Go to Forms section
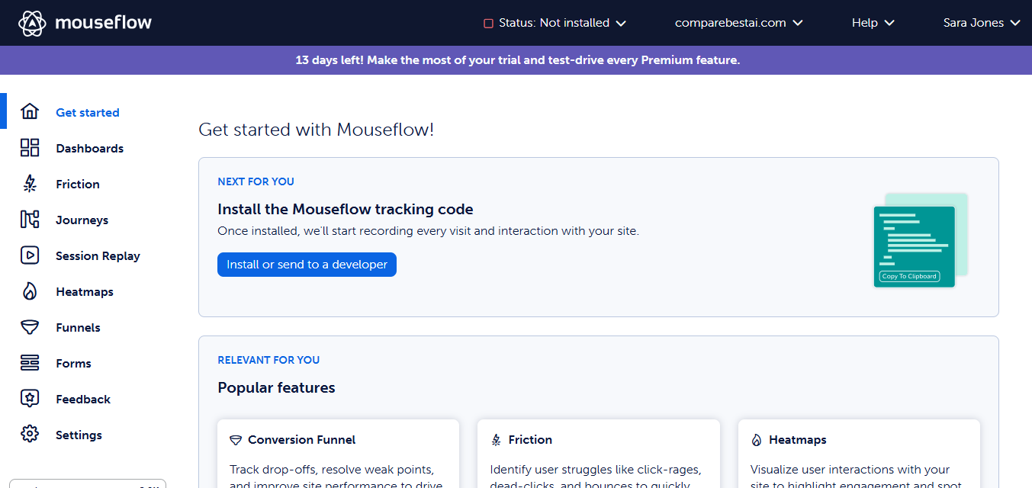 73,364
